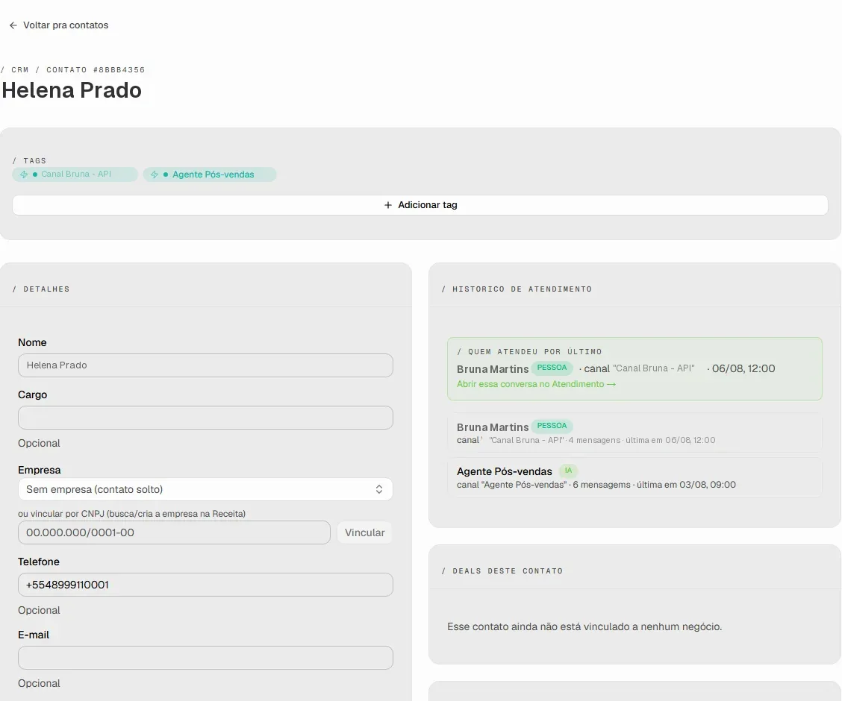Click PESSOA badge in Quem atendeu por último card
This screenshot has height=701, width=842.
pos(552,368)
